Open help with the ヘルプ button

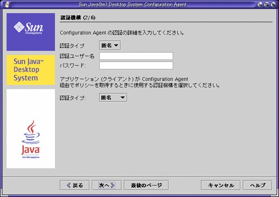(257, 186)
